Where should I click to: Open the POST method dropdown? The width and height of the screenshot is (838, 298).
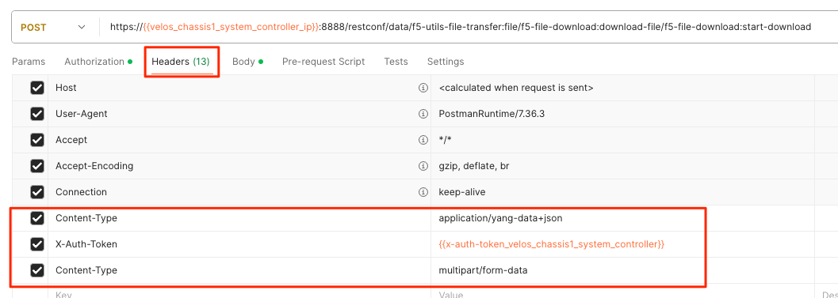(x=53, y=27)
